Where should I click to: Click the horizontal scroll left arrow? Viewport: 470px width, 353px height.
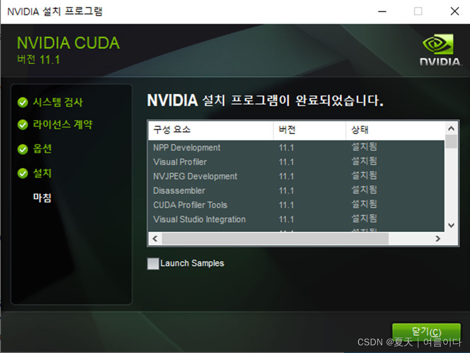coord(155,239)
